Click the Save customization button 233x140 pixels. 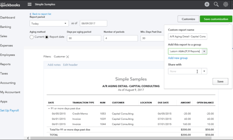pyautogui.click(x=216, y=19)
